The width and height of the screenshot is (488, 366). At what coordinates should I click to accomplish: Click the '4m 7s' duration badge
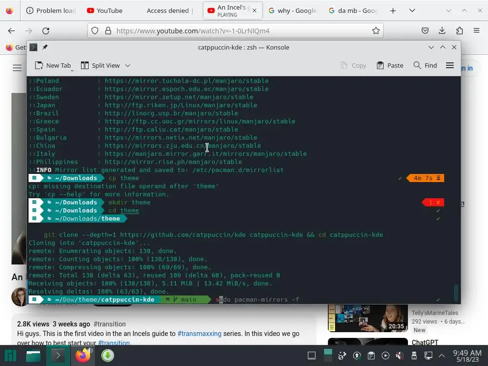425,178
